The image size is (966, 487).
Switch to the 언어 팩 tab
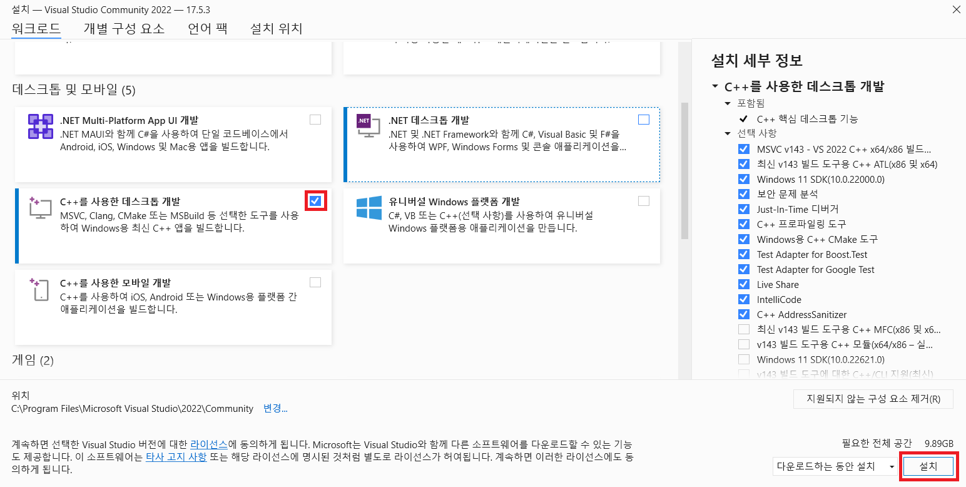(x=207, y=28)
